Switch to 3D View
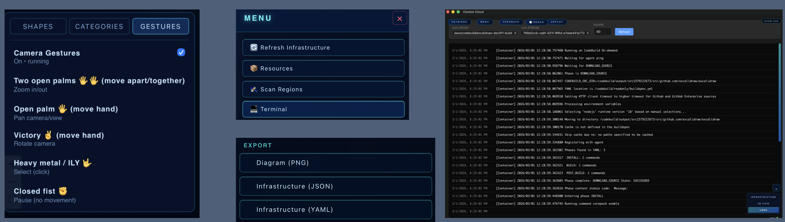 763,203
